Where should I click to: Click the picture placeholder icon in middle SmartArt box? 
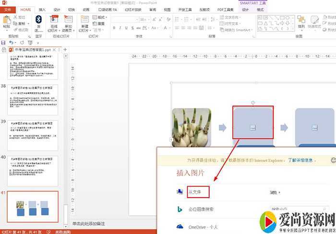point(253,127)
